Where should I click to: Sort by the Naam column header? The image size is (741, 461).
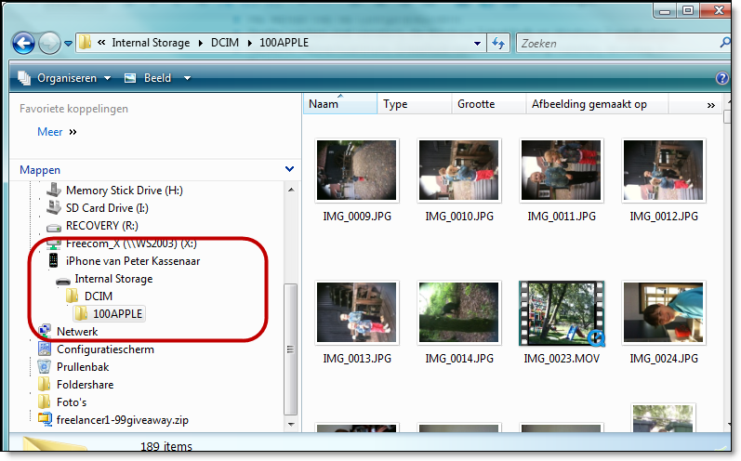[x=340, y=104]
